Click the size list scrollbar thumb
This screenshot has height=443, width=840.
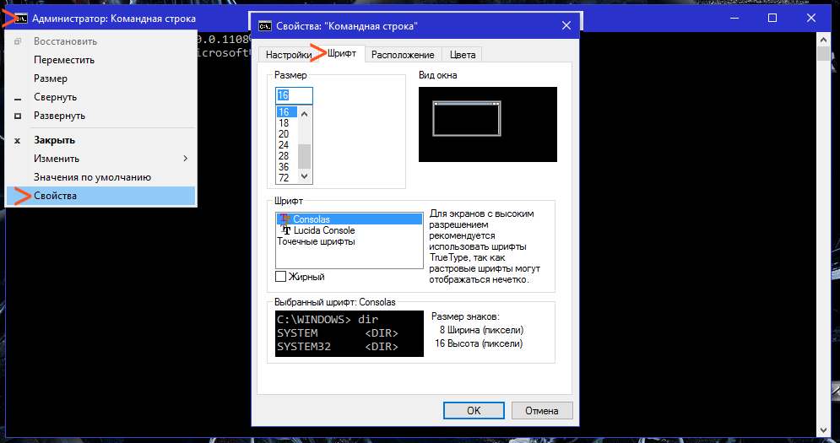click(x=304, y=156)
